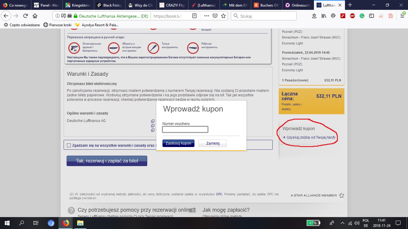Bookmark this page with the star
This screenshot has width=408, height=229.
[x=223, y=16]
